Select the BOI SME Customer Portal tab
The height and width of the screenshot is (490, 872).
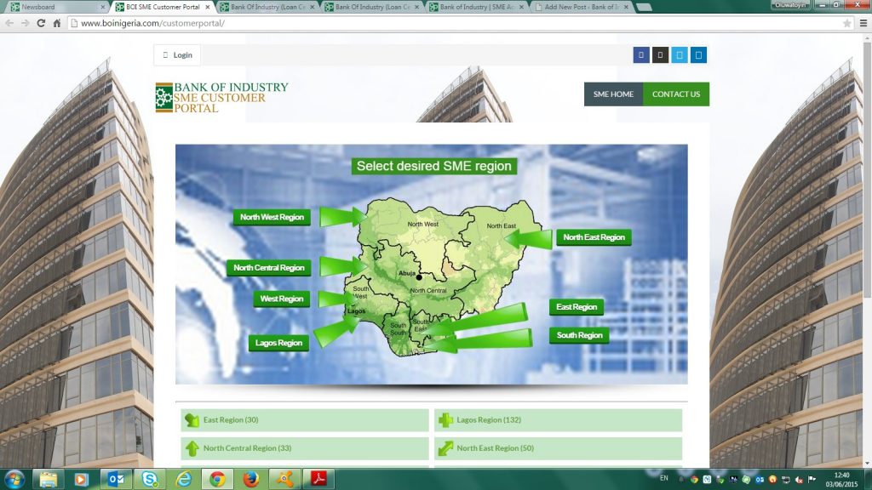[x=163, y=7]
